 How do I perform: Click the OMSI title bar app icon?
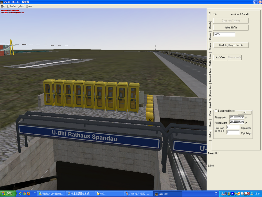[2, 2]
